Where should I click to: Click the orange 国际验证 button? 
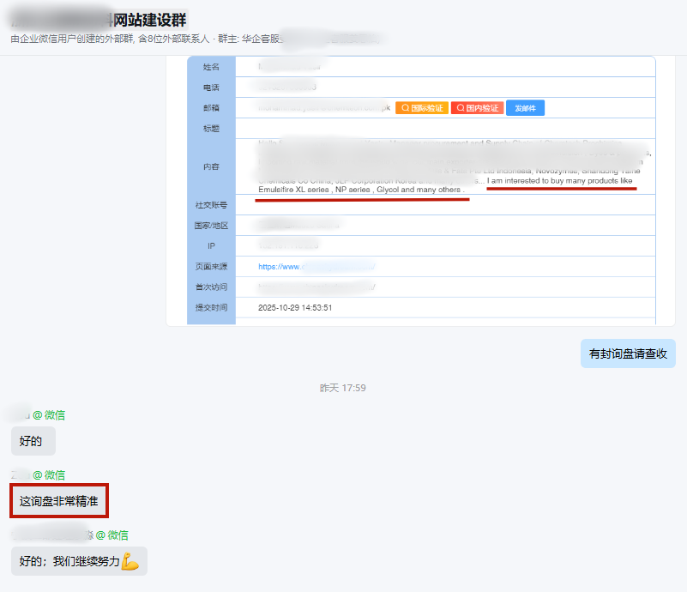click(x=422, y=108)
